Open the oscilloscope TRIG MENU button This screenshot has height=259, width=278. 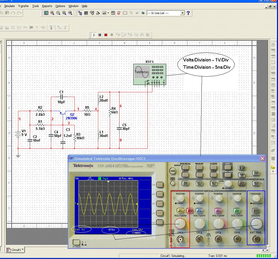point(242,183)
